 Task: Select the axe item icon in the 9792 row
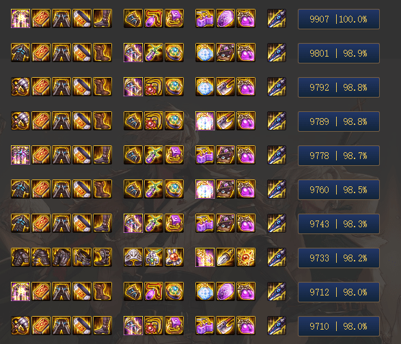click(225, 87)
